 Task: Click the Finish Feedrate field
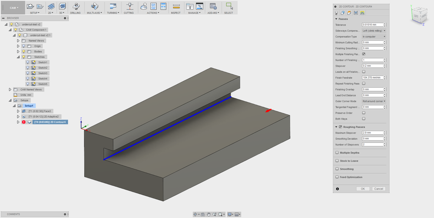point(373,78)
